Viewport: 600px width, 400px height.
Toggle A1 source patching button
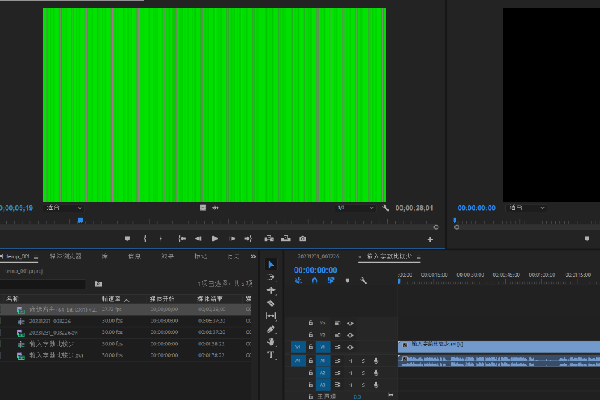pyautogui.click(x=298, y=361)
